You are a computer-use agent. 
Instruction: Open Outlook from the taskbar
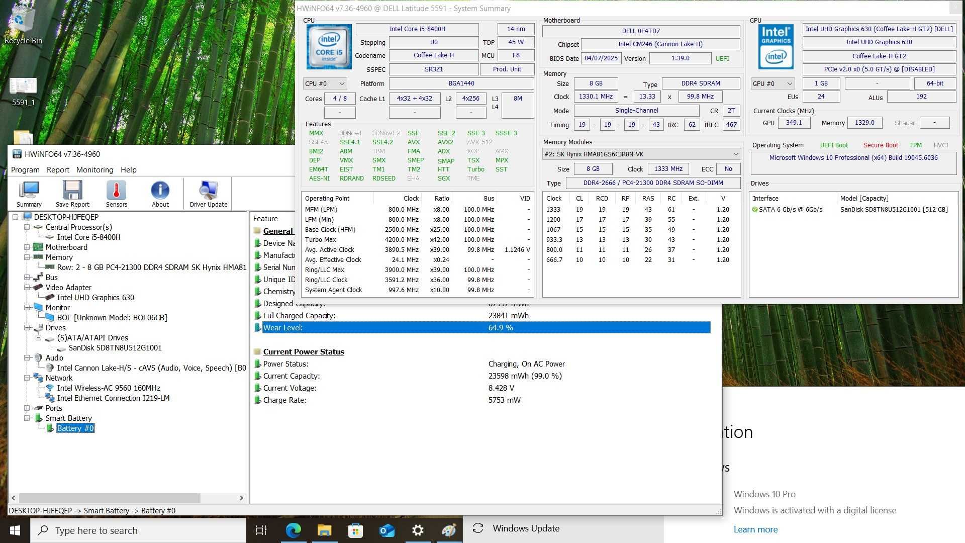point(387,530)
